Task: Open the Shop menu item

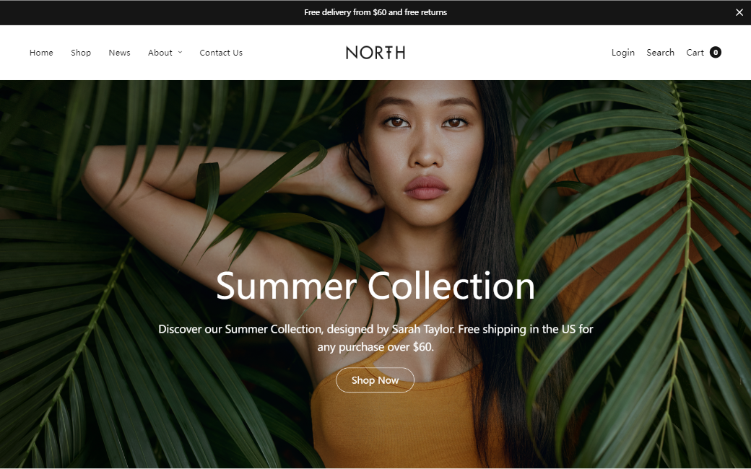Action: click(81, 53)
